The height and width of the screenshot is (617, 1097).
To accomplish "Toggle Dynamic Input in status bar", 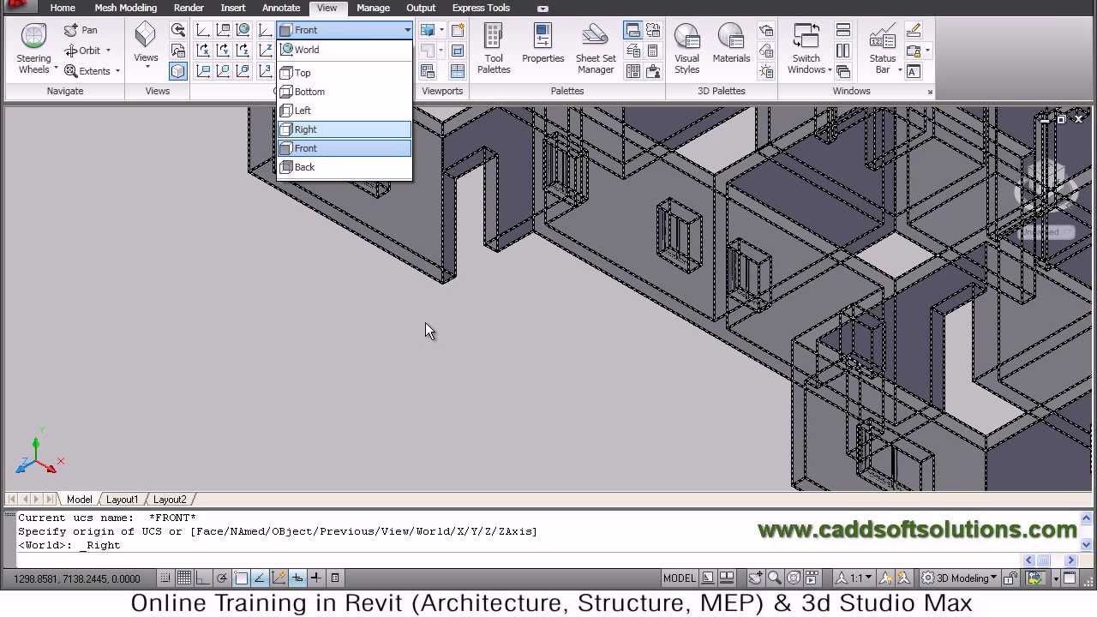I will 297,578.
